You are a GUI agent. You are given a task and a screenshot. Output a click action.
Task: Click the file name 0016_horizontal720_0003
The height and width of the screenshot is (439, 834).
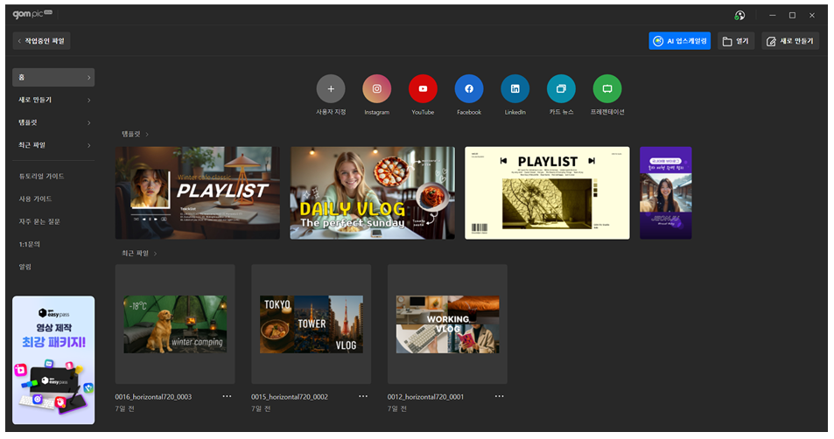153,397
